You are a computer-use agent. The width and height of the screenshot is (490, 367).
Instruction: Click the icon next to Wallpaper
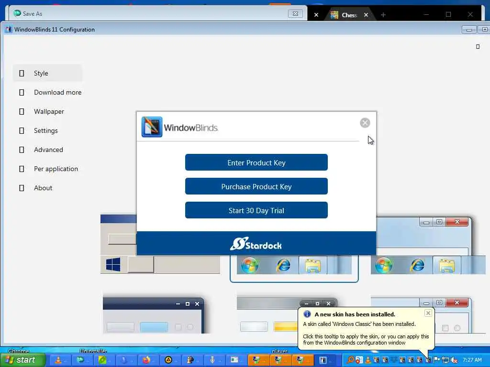click(x=22, y=111)
